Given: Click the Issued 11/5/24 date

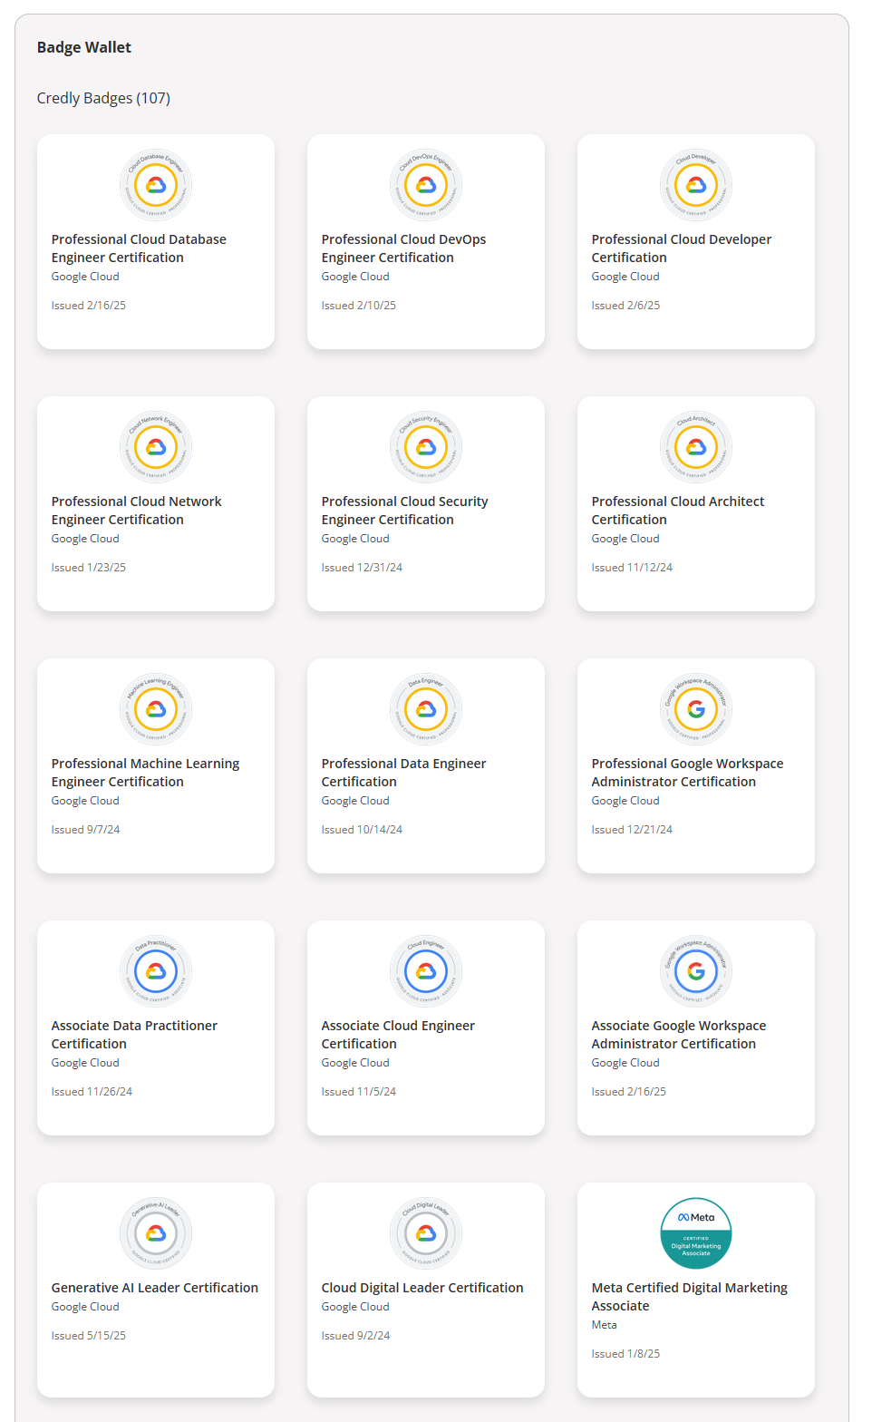Looking at the screenshot, I should pyautogui.click(x=359, y=1092).
